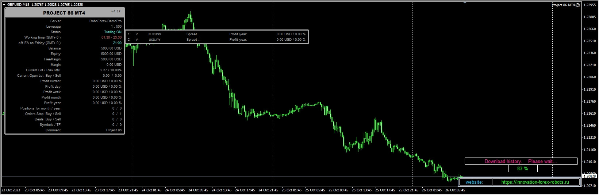This screenshot has width=599, height=195.
Task: Click the website label button
Action: pyautogui.click(x=474, y=182)
